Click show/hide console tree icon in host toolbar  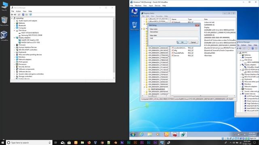pyautogui.click(x=19, y=14)
